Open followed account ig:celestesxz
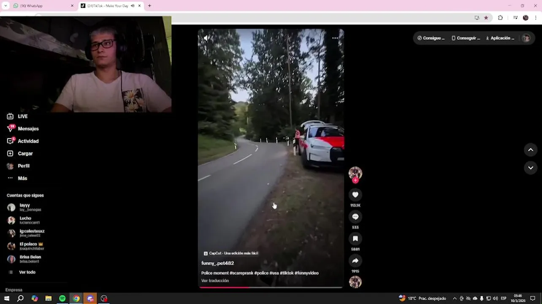 [x=26, y=233]
